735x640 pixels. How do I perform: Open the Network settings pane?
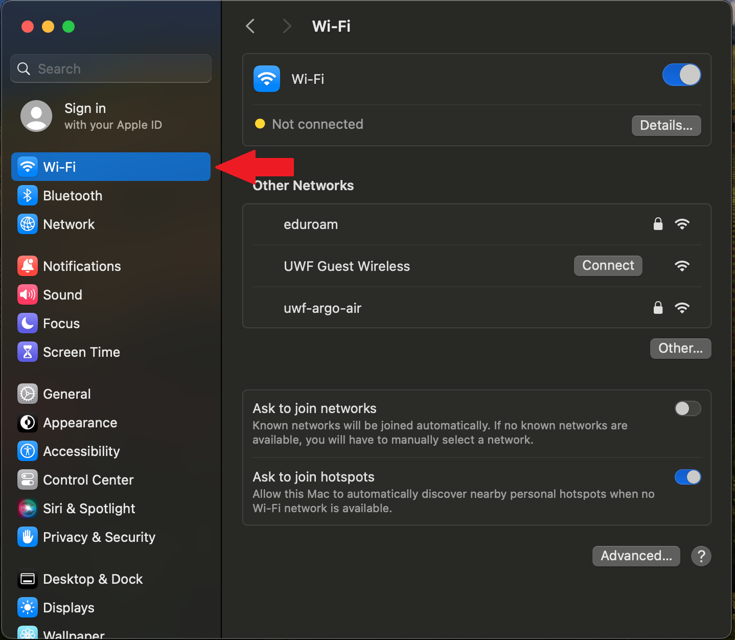pos(111,224)
